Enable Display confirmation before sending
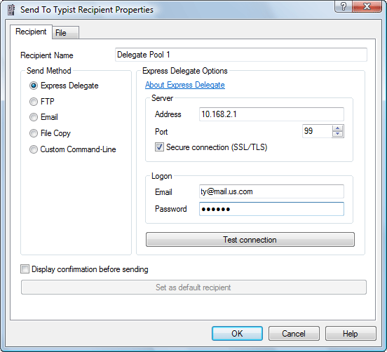Screen dimensions: 387x352 click(25, 269)
